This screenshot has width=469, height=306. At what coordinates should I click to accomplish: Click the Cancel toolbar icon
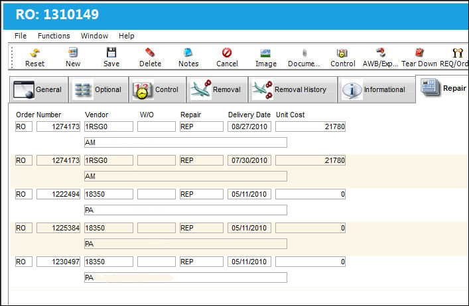[x=227, y=52]
